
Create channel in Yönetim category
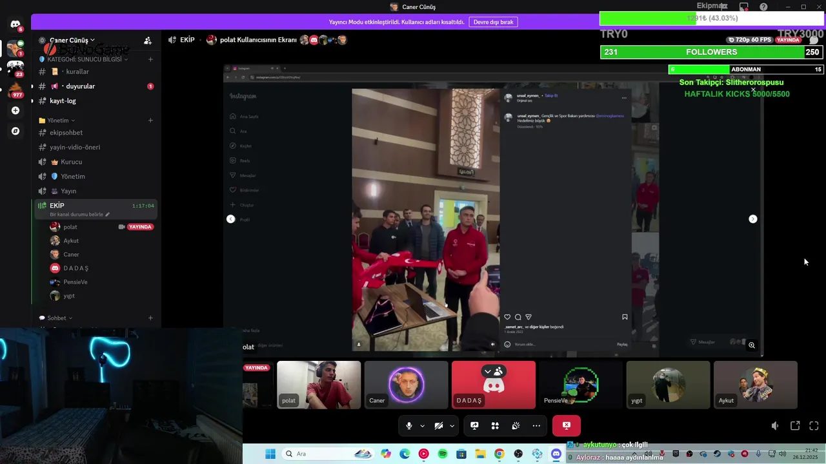click(150, 121)
